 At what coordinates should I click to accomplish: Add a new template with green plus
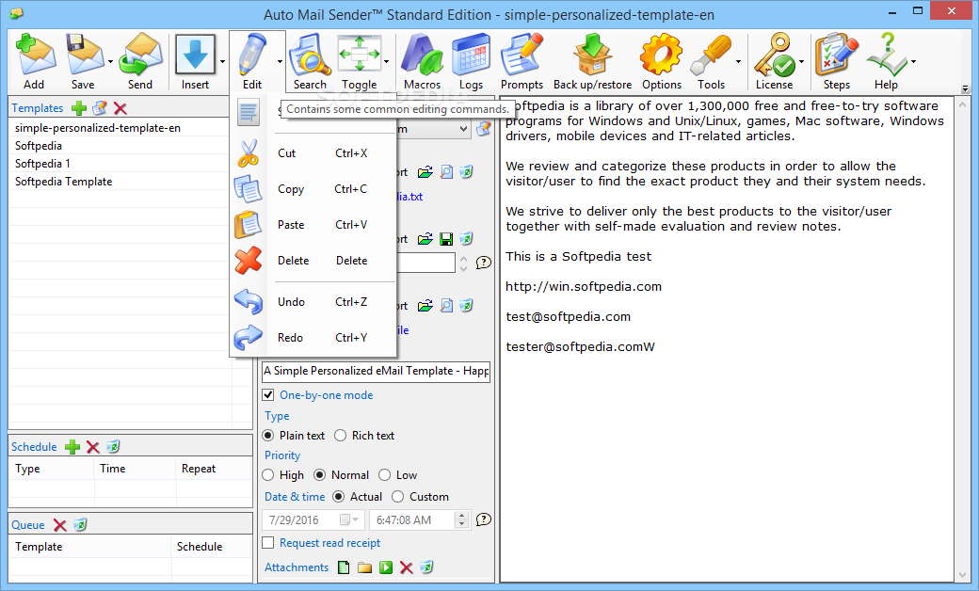click(x=79, y=108)
